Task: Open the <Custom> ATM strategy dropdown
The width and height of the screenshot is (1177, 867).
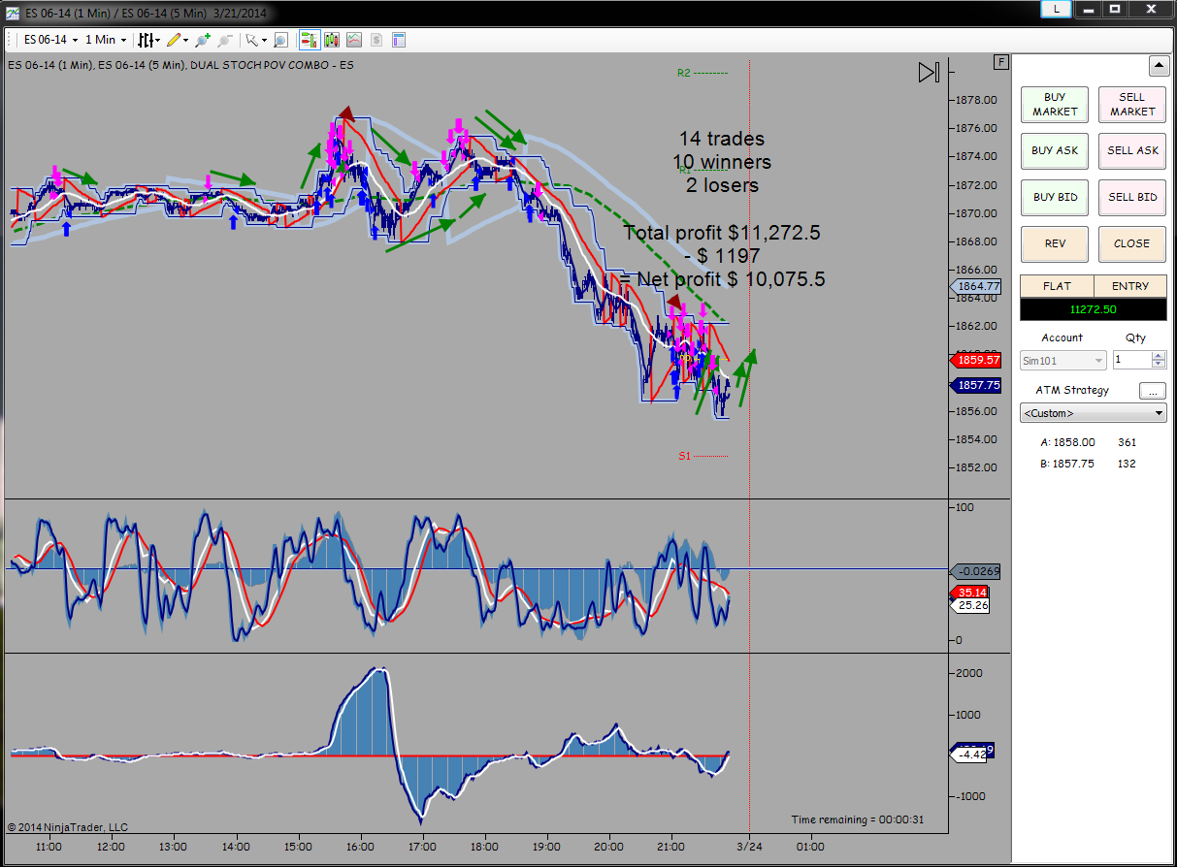Action: (1094, 413)
